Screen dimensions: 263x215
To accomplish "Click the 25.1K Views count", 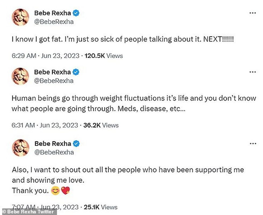I will [x=101, y=207].
